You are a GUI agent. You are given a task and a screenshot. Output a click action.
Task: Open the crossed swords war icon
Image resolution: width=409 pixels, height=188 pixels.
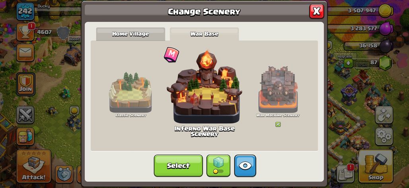25,115
